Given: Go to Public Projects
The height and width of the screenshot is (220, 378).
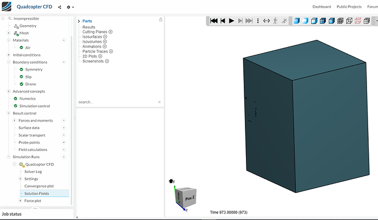Looking at the screenshot, I should (349, 7).
